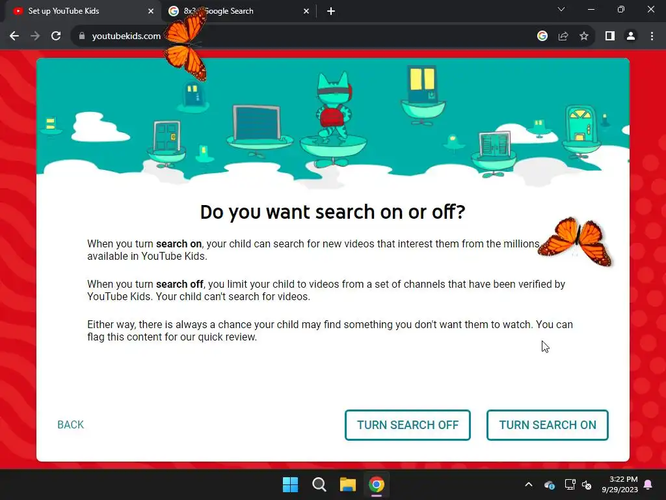Open the clock showing 3:22 PM
The image size is (666, 500).
click(620, 484)
